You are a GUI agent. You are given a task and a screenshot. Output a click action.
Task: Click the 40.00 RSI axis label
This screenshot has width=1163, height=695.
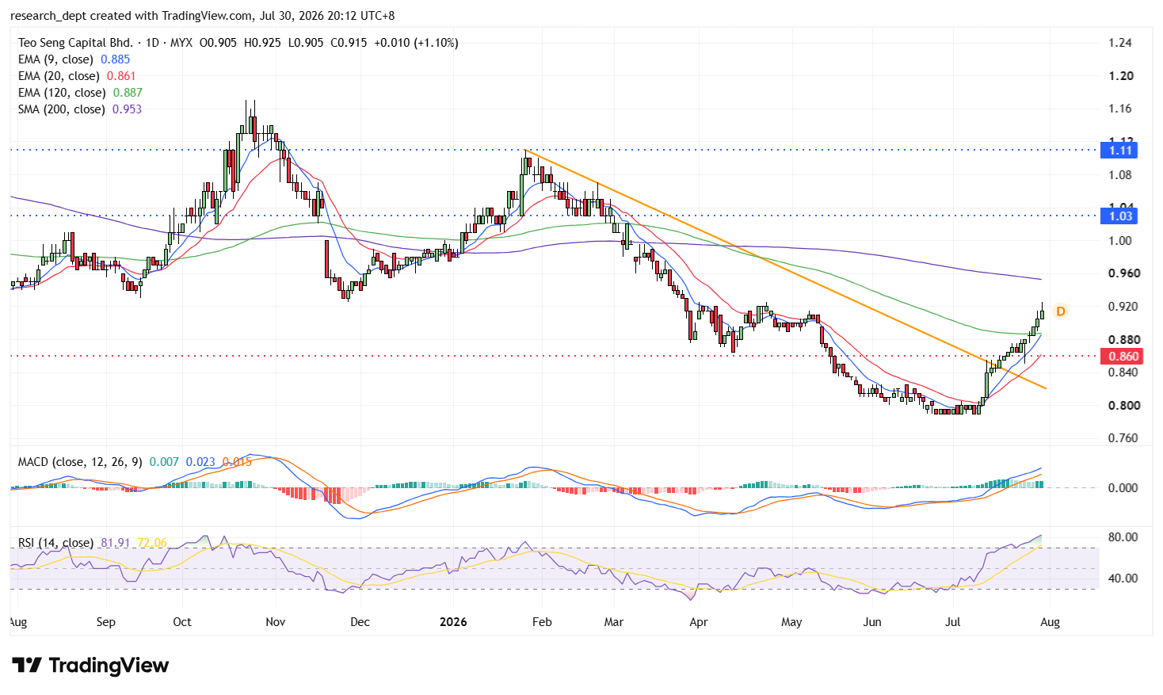tap(1123, 579)
